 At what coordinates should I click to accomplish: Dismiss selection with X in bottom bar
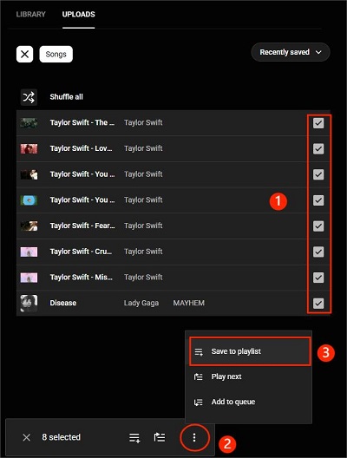coord(27,437)
